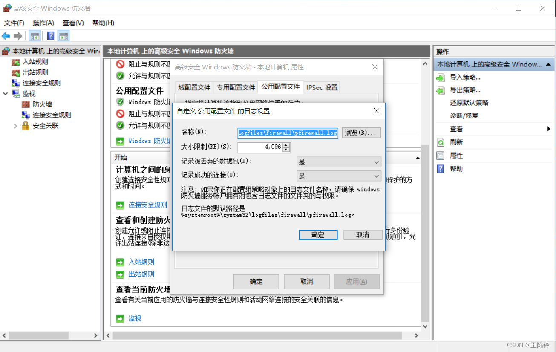Switch to the 域配置文件 tab
This screenshot has height=352, width=556.
193,87
